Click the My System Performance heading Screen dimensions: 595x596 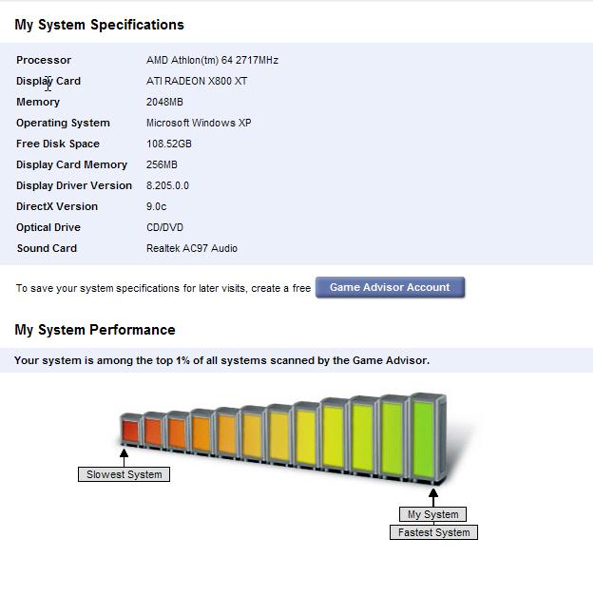coord(95,330)
